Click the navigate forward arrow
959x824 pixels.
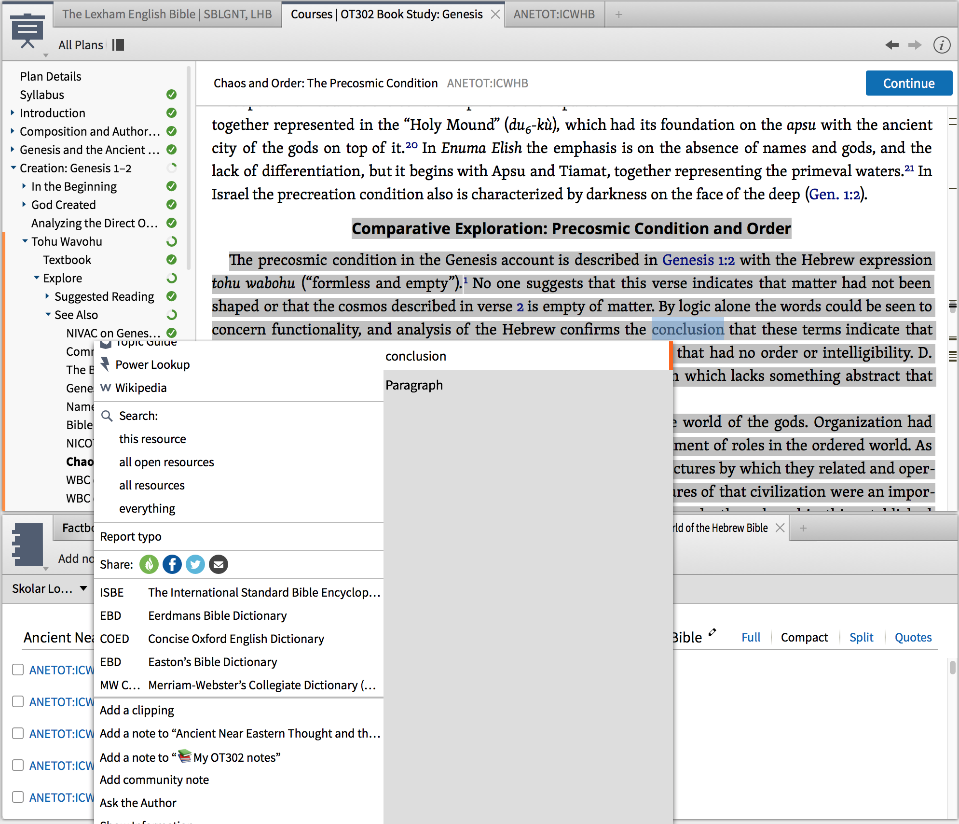[915, 45]
